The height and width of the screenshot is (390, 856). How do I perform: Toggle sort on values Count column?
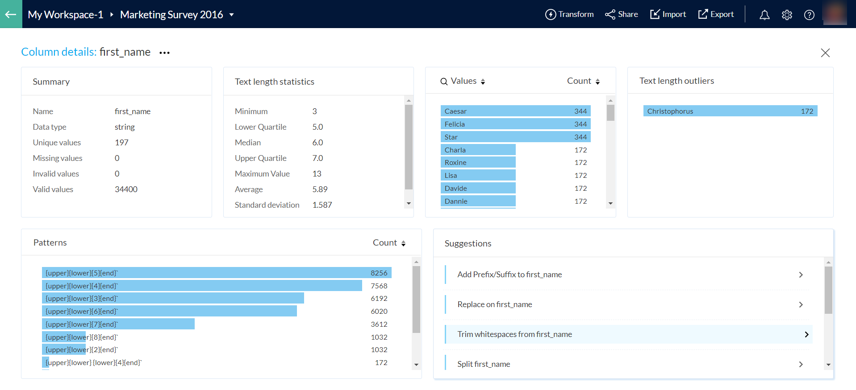[x=597, y=82]
